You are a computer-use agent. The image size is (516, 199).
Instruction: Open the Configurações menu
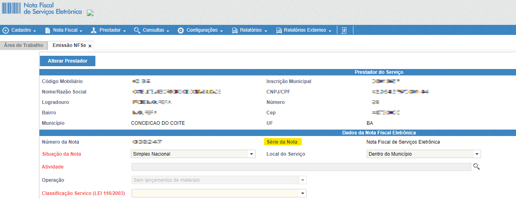pyautogui.click(x=200, y=30)
